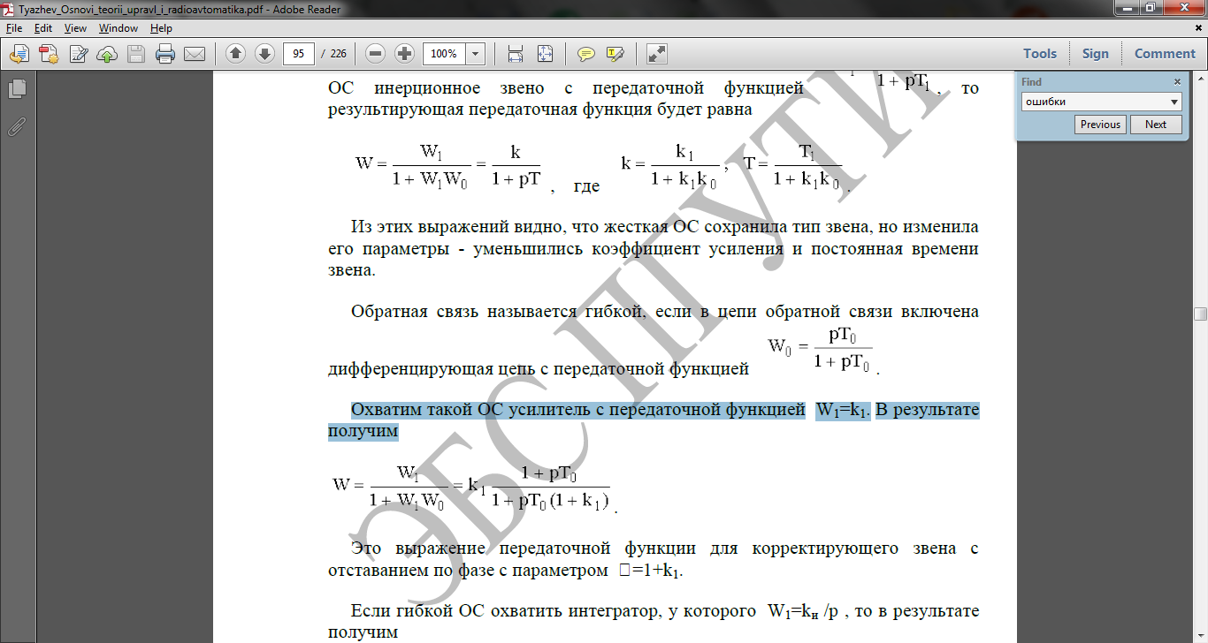Image resolution: width=1208 pixels, height=643 pixels.
Task: Click the Open file toolbar icon
Action: click(19, 54)
